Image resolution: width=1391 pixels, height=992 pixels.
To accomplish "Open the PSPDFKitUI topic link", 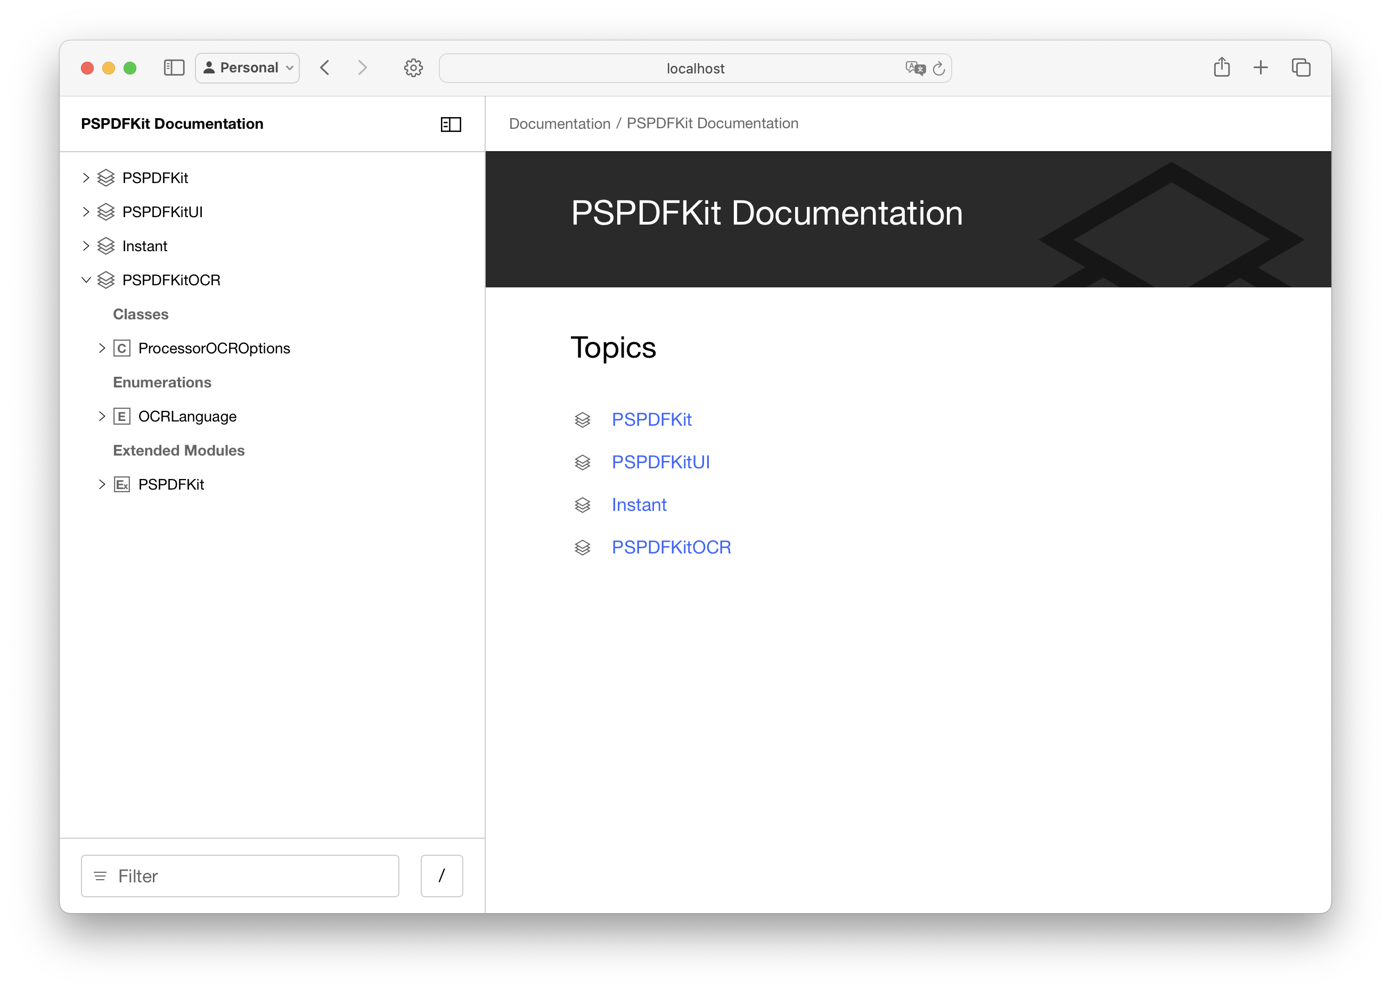I will (x=661, y=462).
